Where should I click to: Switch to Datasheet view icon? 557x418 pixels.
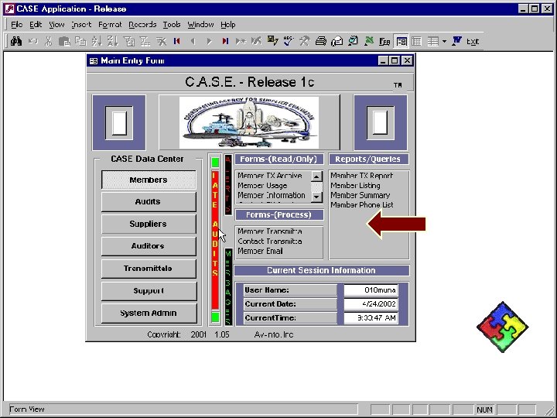tap(416, 42)
